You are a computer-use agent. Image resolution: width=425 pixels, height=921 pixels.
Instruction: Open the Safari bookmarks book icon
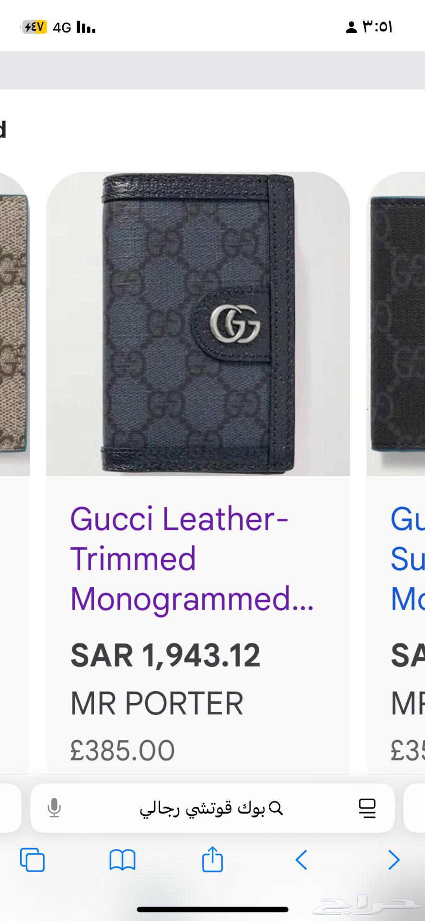click(x=123, y=860)
